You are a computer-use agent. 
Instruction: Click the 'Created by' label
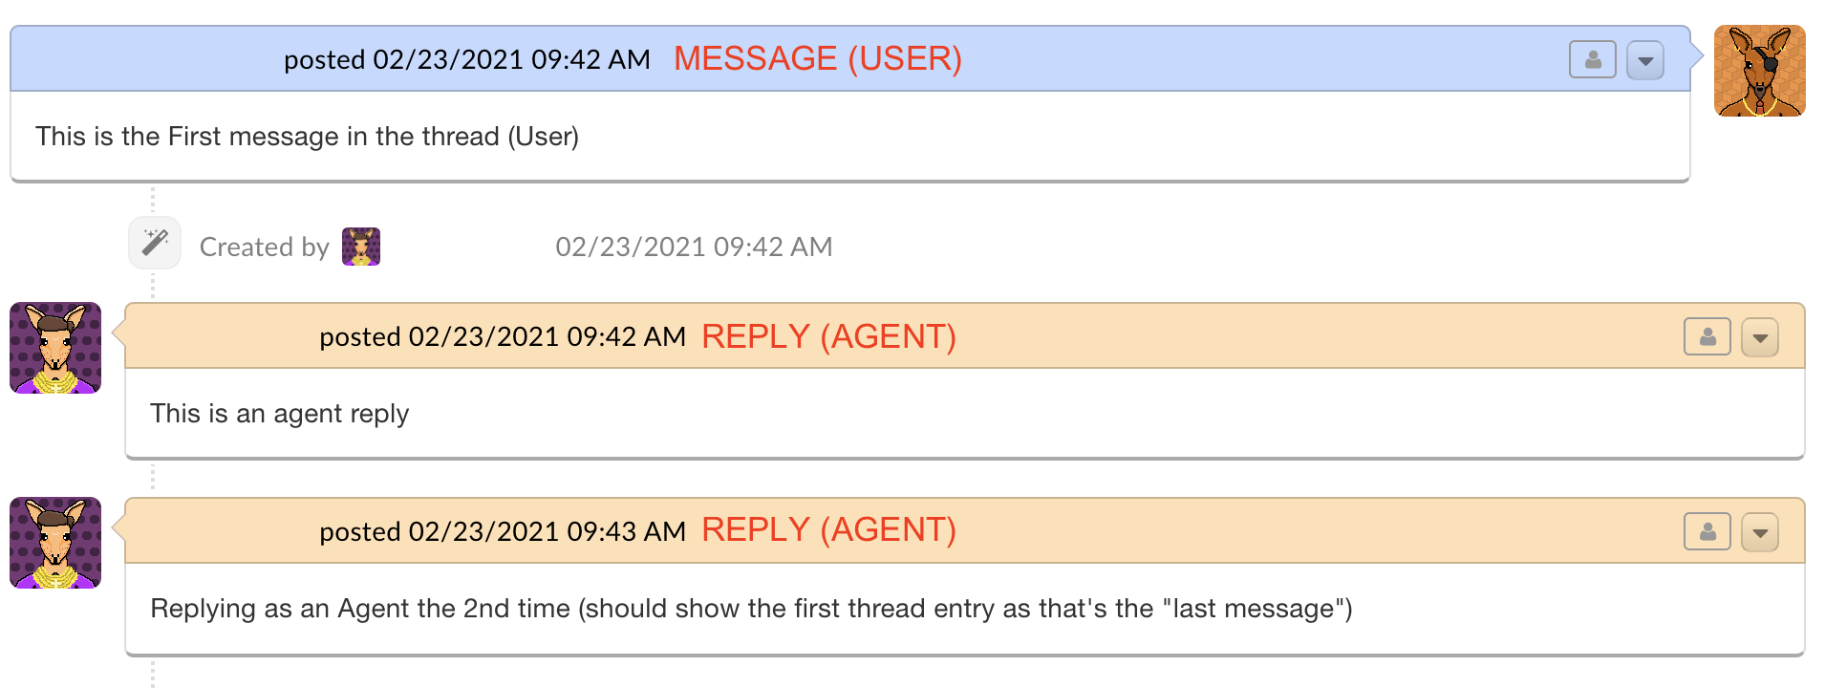pyautogui.click(x=264, y=247)
